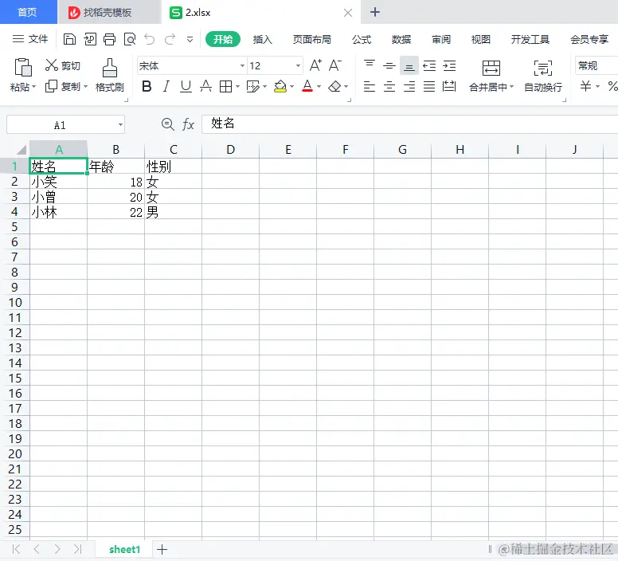Toggle Underline formatting
The image size is (618, 561).
click(x=186, y=86)
